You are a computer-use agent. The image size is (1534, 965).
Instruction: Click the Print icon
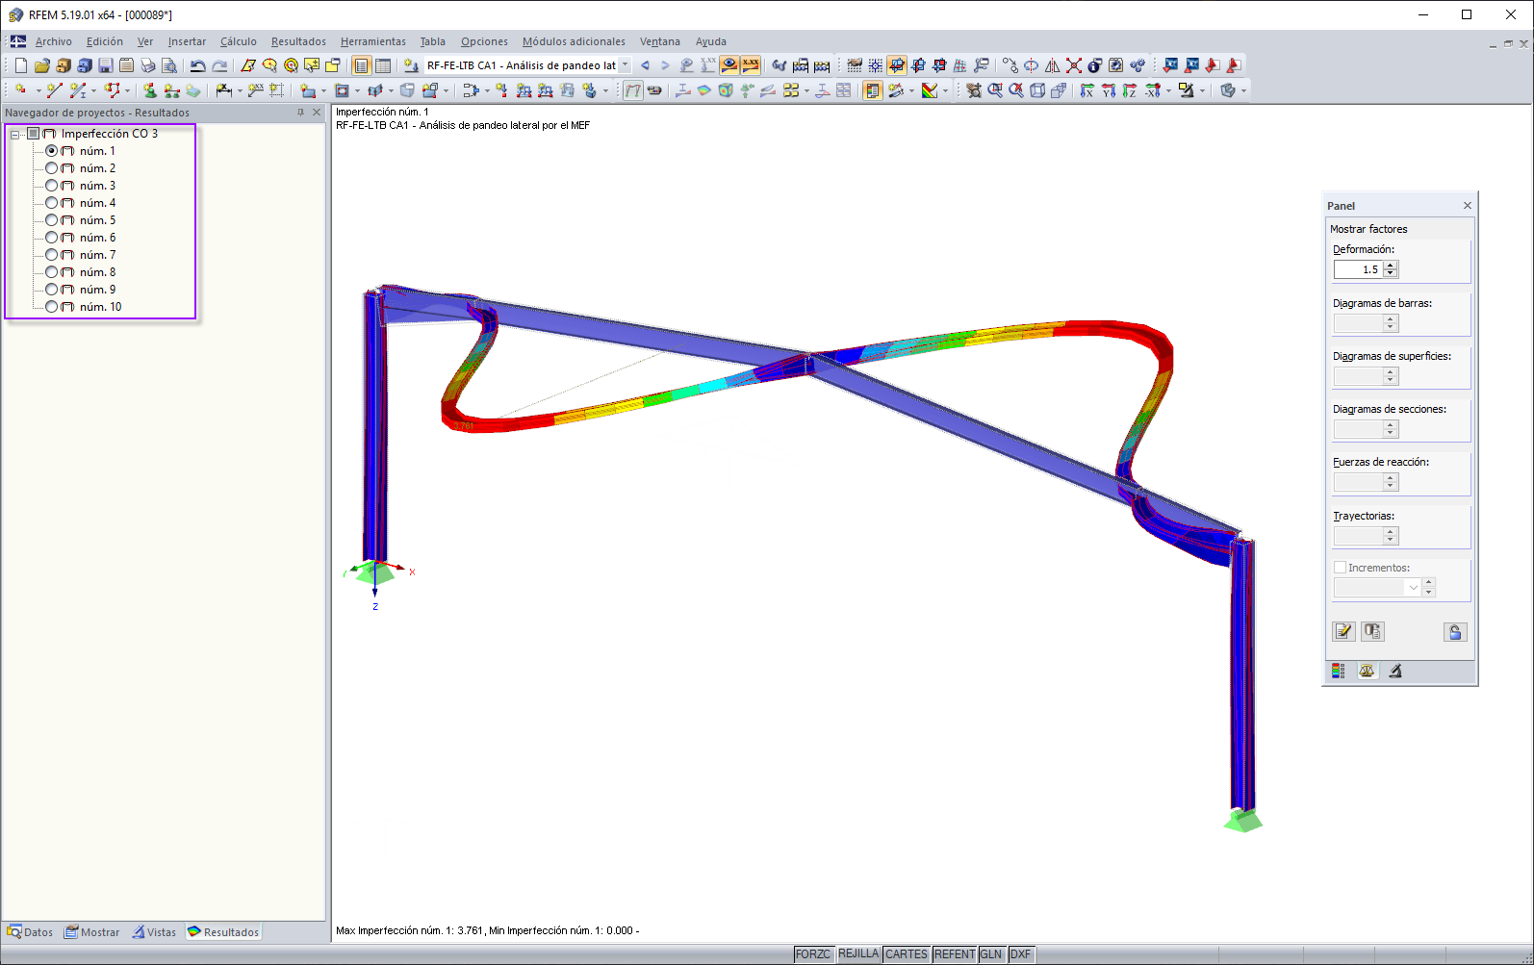(148, 65)
